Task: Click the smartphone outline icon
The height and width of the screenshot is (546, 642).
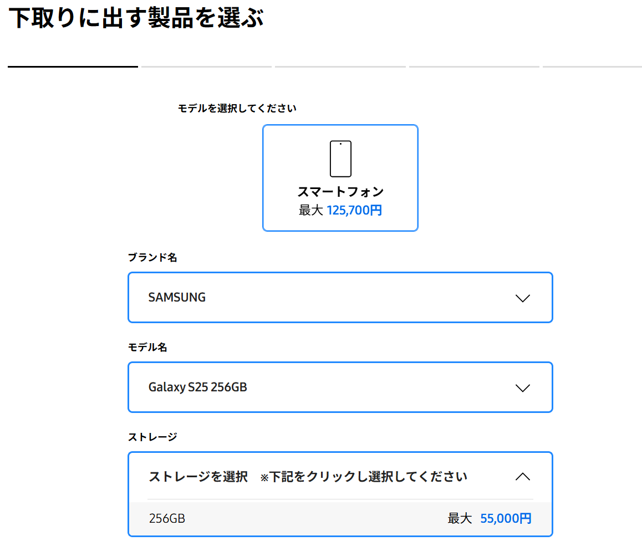Action: (x=340, y=159)
